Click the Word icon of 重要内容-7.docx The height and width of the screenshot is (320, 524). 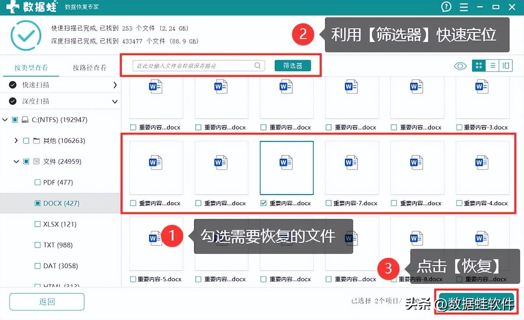(351, 163)
